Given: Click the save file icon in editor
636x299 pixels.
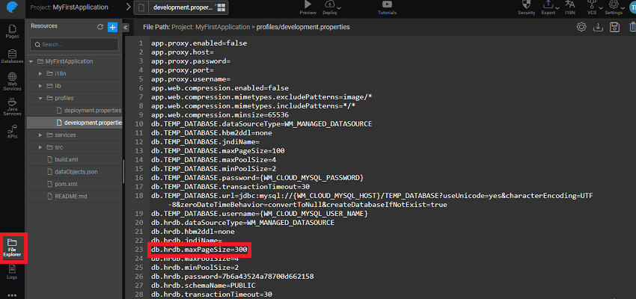Looking at the screenshot, I should [x=615, y=27].
